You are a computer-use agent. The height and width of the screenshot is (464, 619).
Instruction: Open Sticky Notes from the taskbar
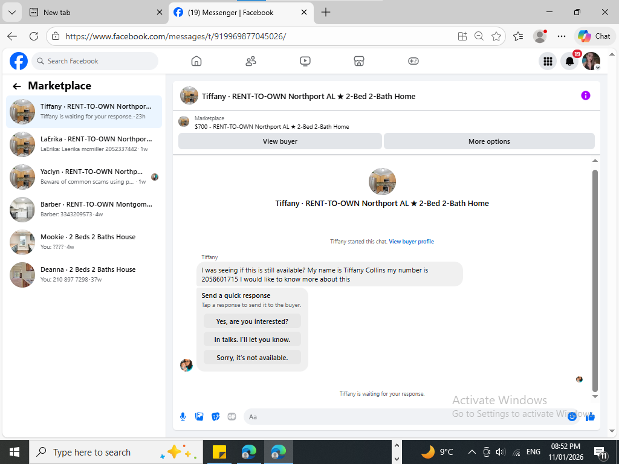pos(219,452)
